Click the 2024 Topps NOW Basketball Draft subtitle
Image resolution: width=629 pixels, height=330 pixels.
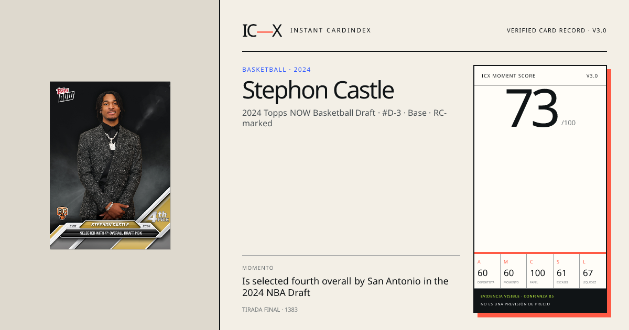[x=344, y=118]
